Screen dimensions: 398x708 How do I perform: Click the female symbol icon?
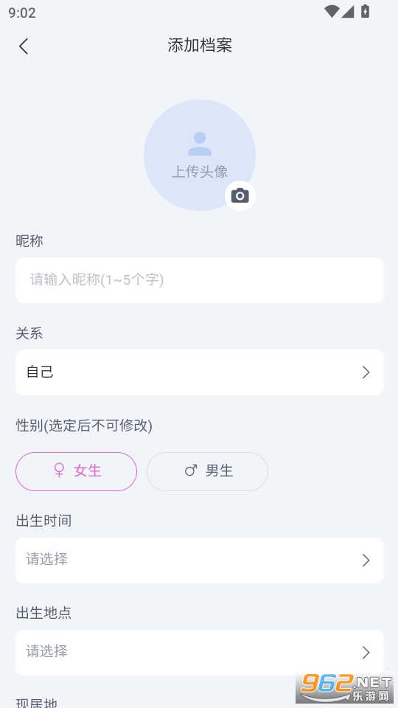pyautogui.click(x=59, y=471)
